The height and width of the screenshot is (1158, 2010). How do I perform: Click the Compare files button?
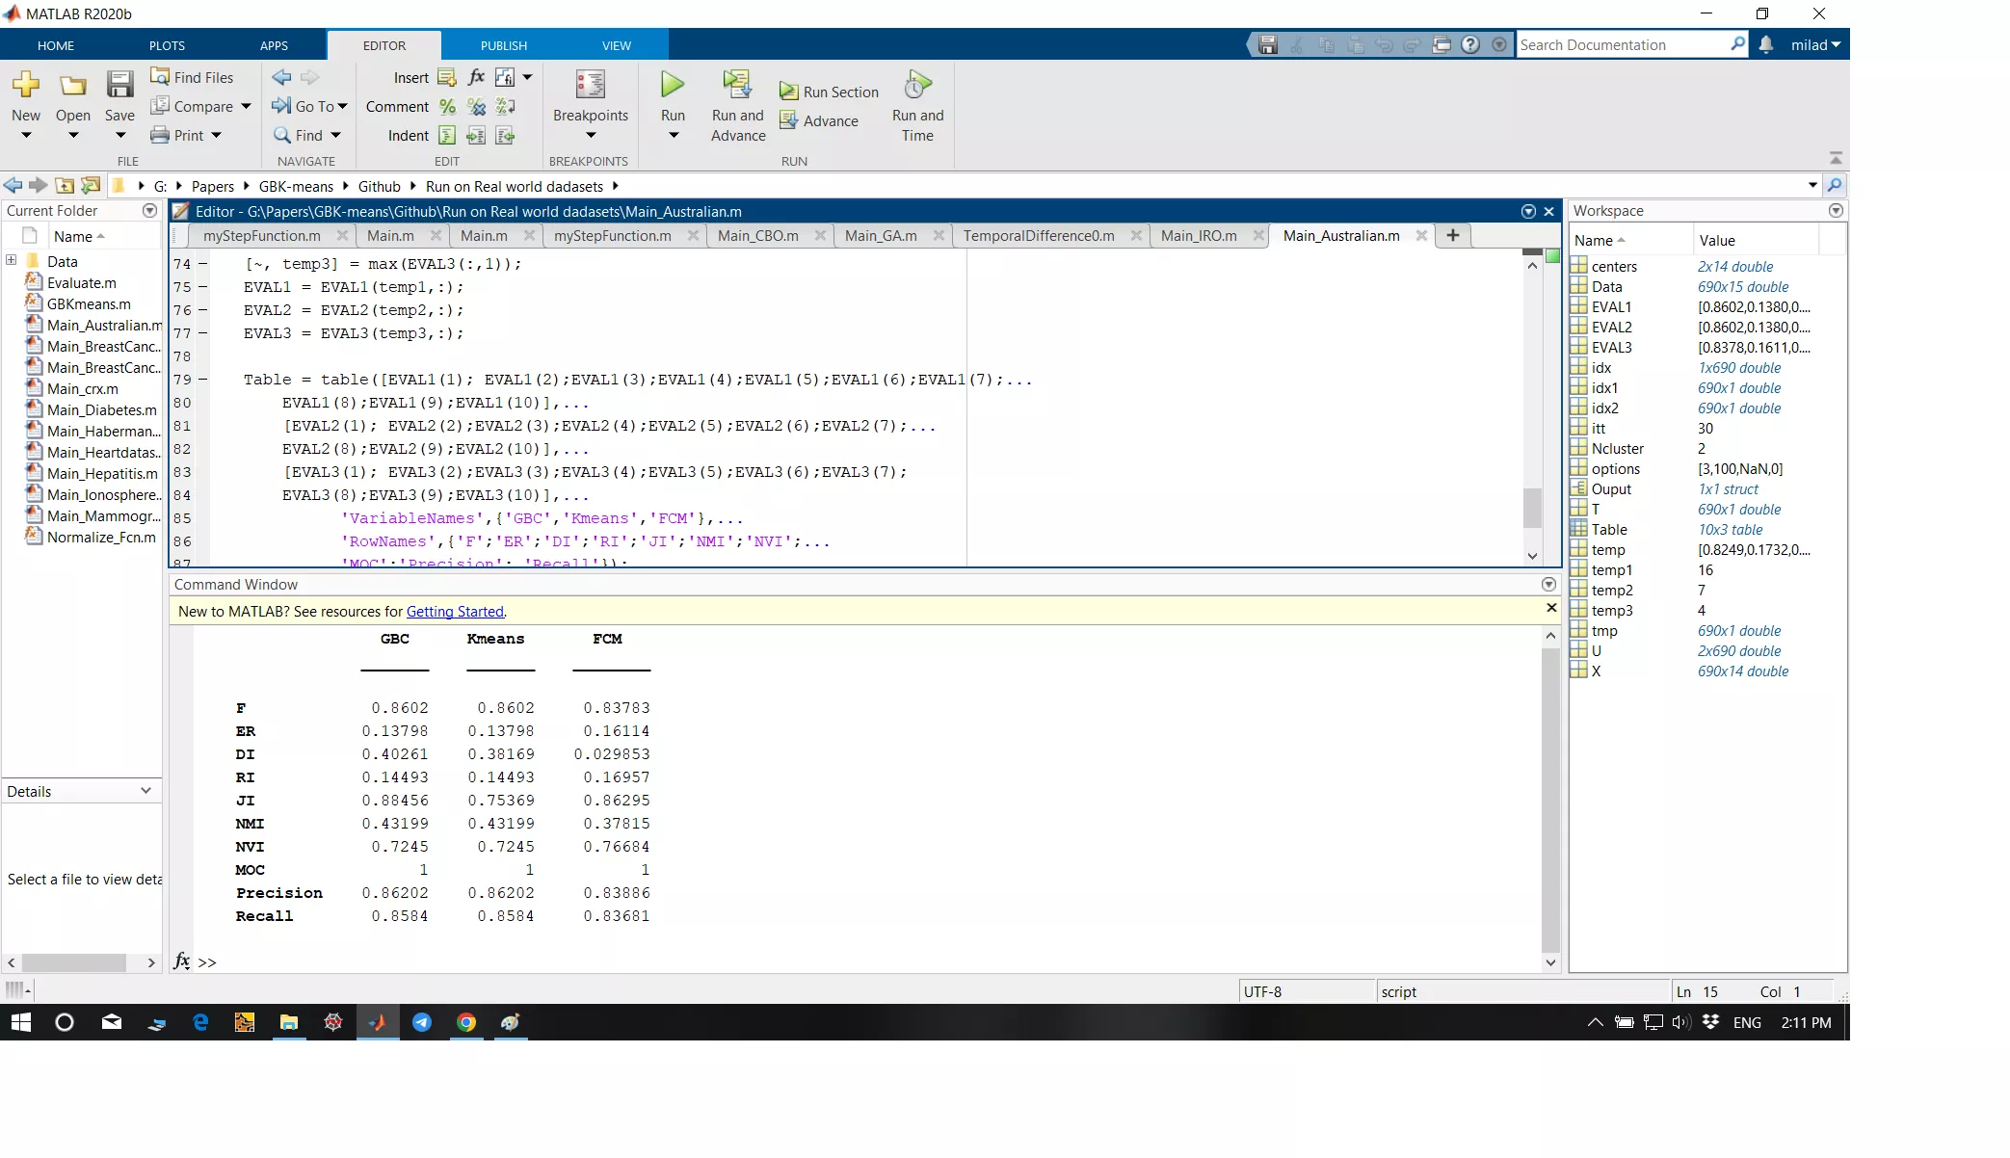[192, 106]
